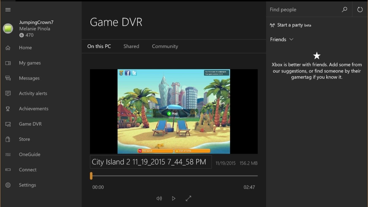368x207 pixels.
Task: Expand the Friends dropdown chevron
Action: coord(291,39)
